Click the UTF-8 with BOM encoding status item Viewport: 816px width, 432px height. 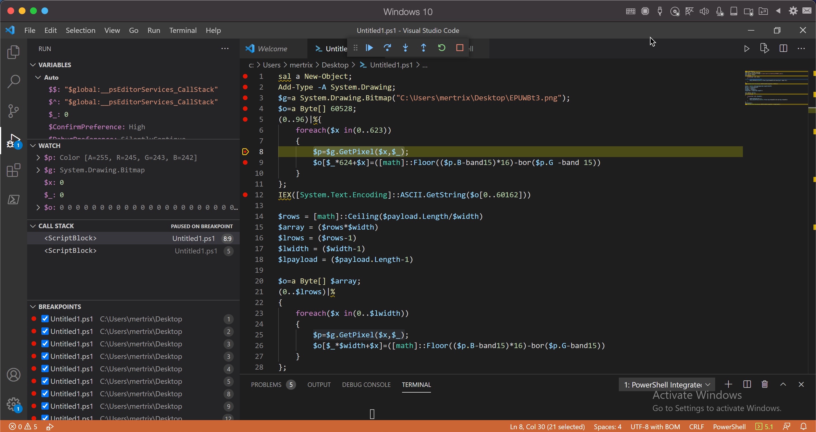[655, 427]
